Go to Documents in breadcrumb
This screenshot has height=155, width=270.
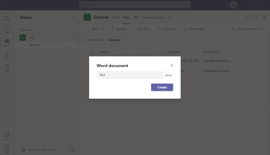click(x=94, y=40)
